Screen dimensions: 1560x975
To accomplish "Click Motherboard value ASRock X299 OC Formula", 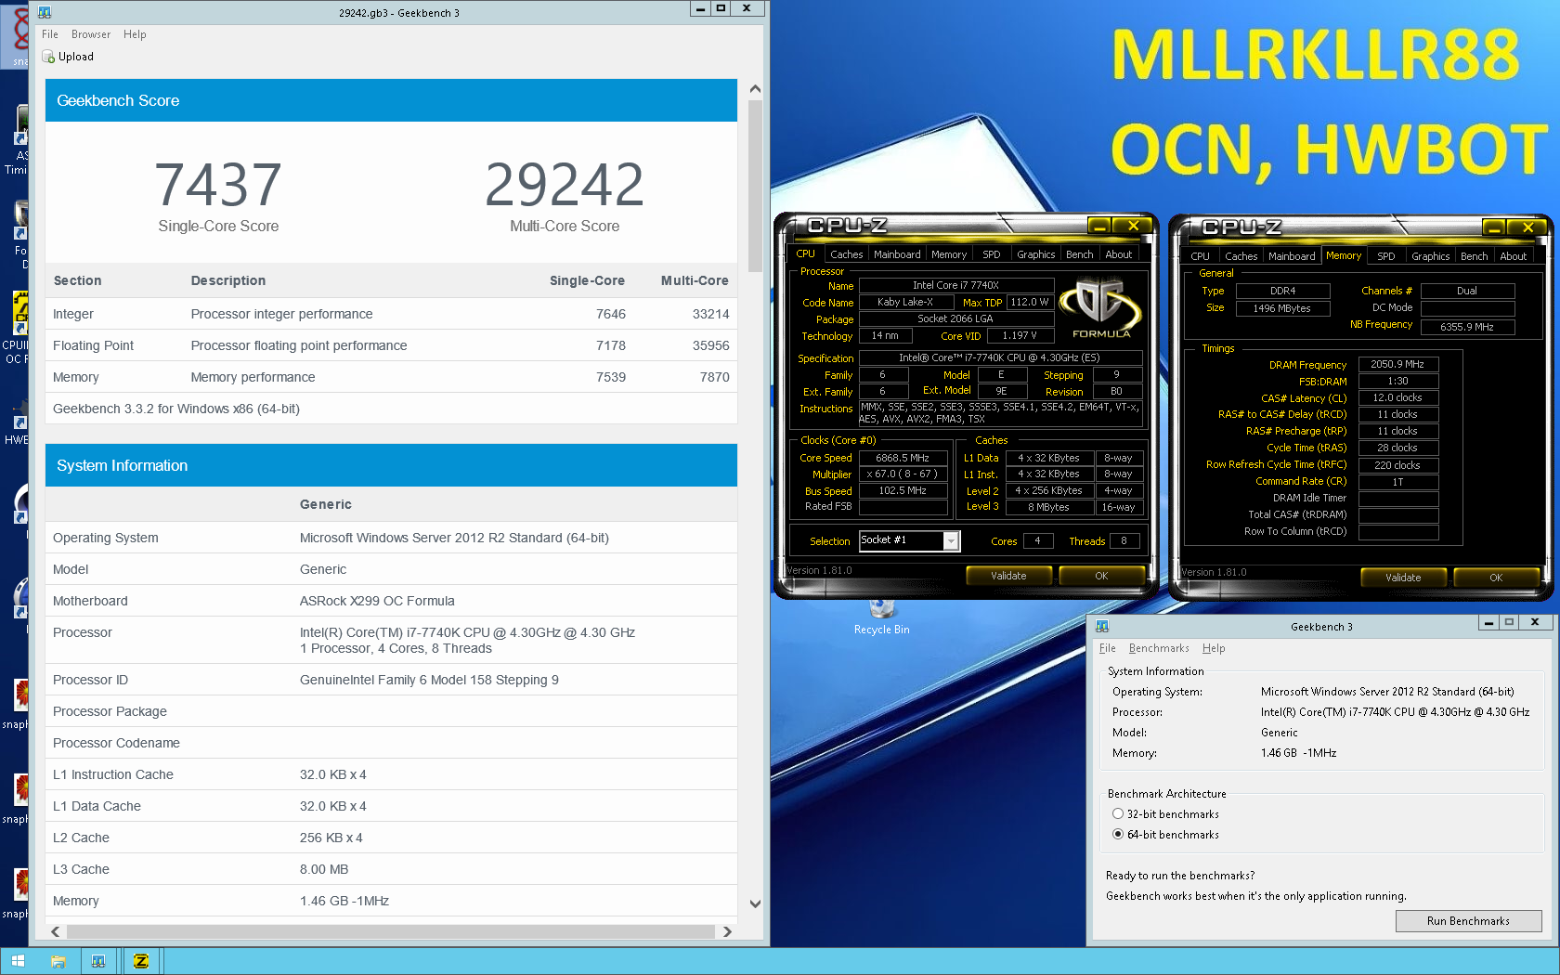I will tap(377, 601).
